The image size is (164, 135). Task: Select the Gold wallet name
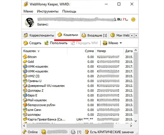[31, 62]
